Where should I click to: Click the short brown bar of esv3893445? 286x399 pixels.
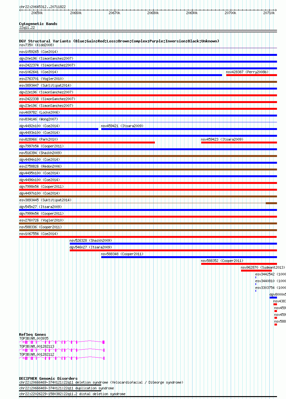click(271, 203)
